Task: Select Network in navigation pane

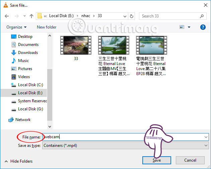Action: click(23, 119)
